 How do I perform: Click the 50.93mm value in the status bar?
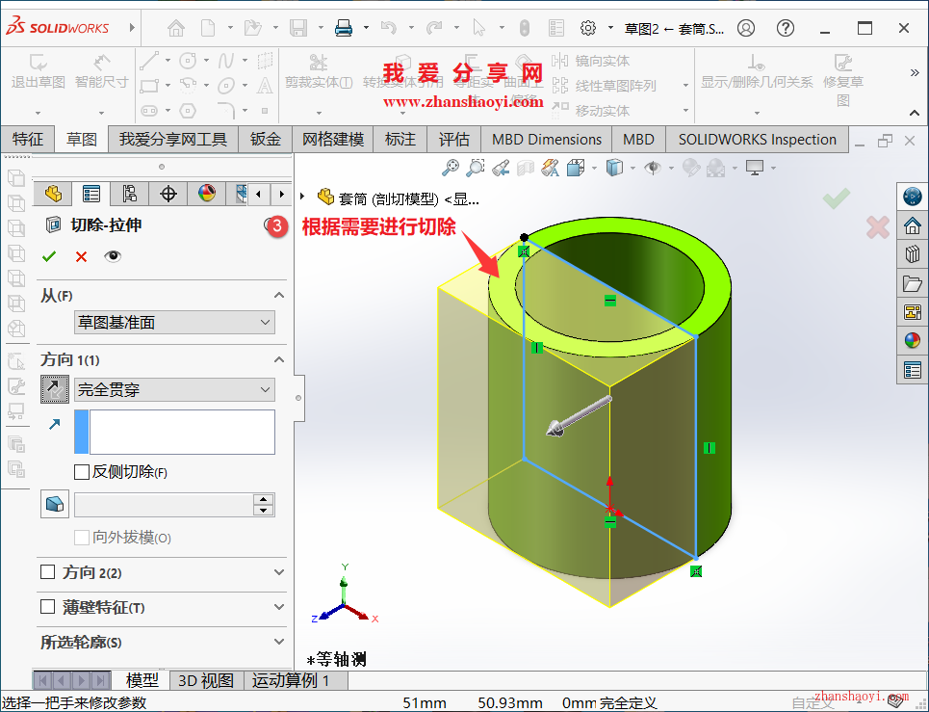(x=510, y=703)
